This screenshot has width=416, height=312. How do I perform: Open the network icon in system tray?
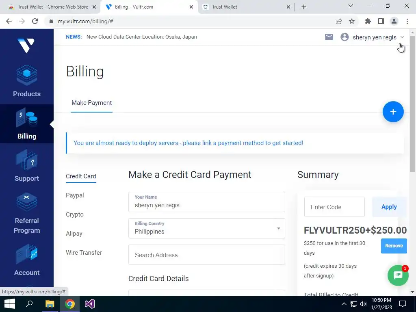click(354, 304)
